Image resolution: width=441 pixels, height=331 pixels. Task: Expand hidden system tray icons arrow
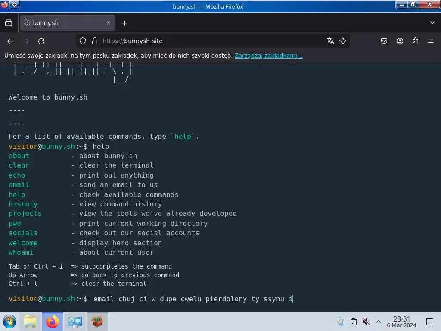379,322
